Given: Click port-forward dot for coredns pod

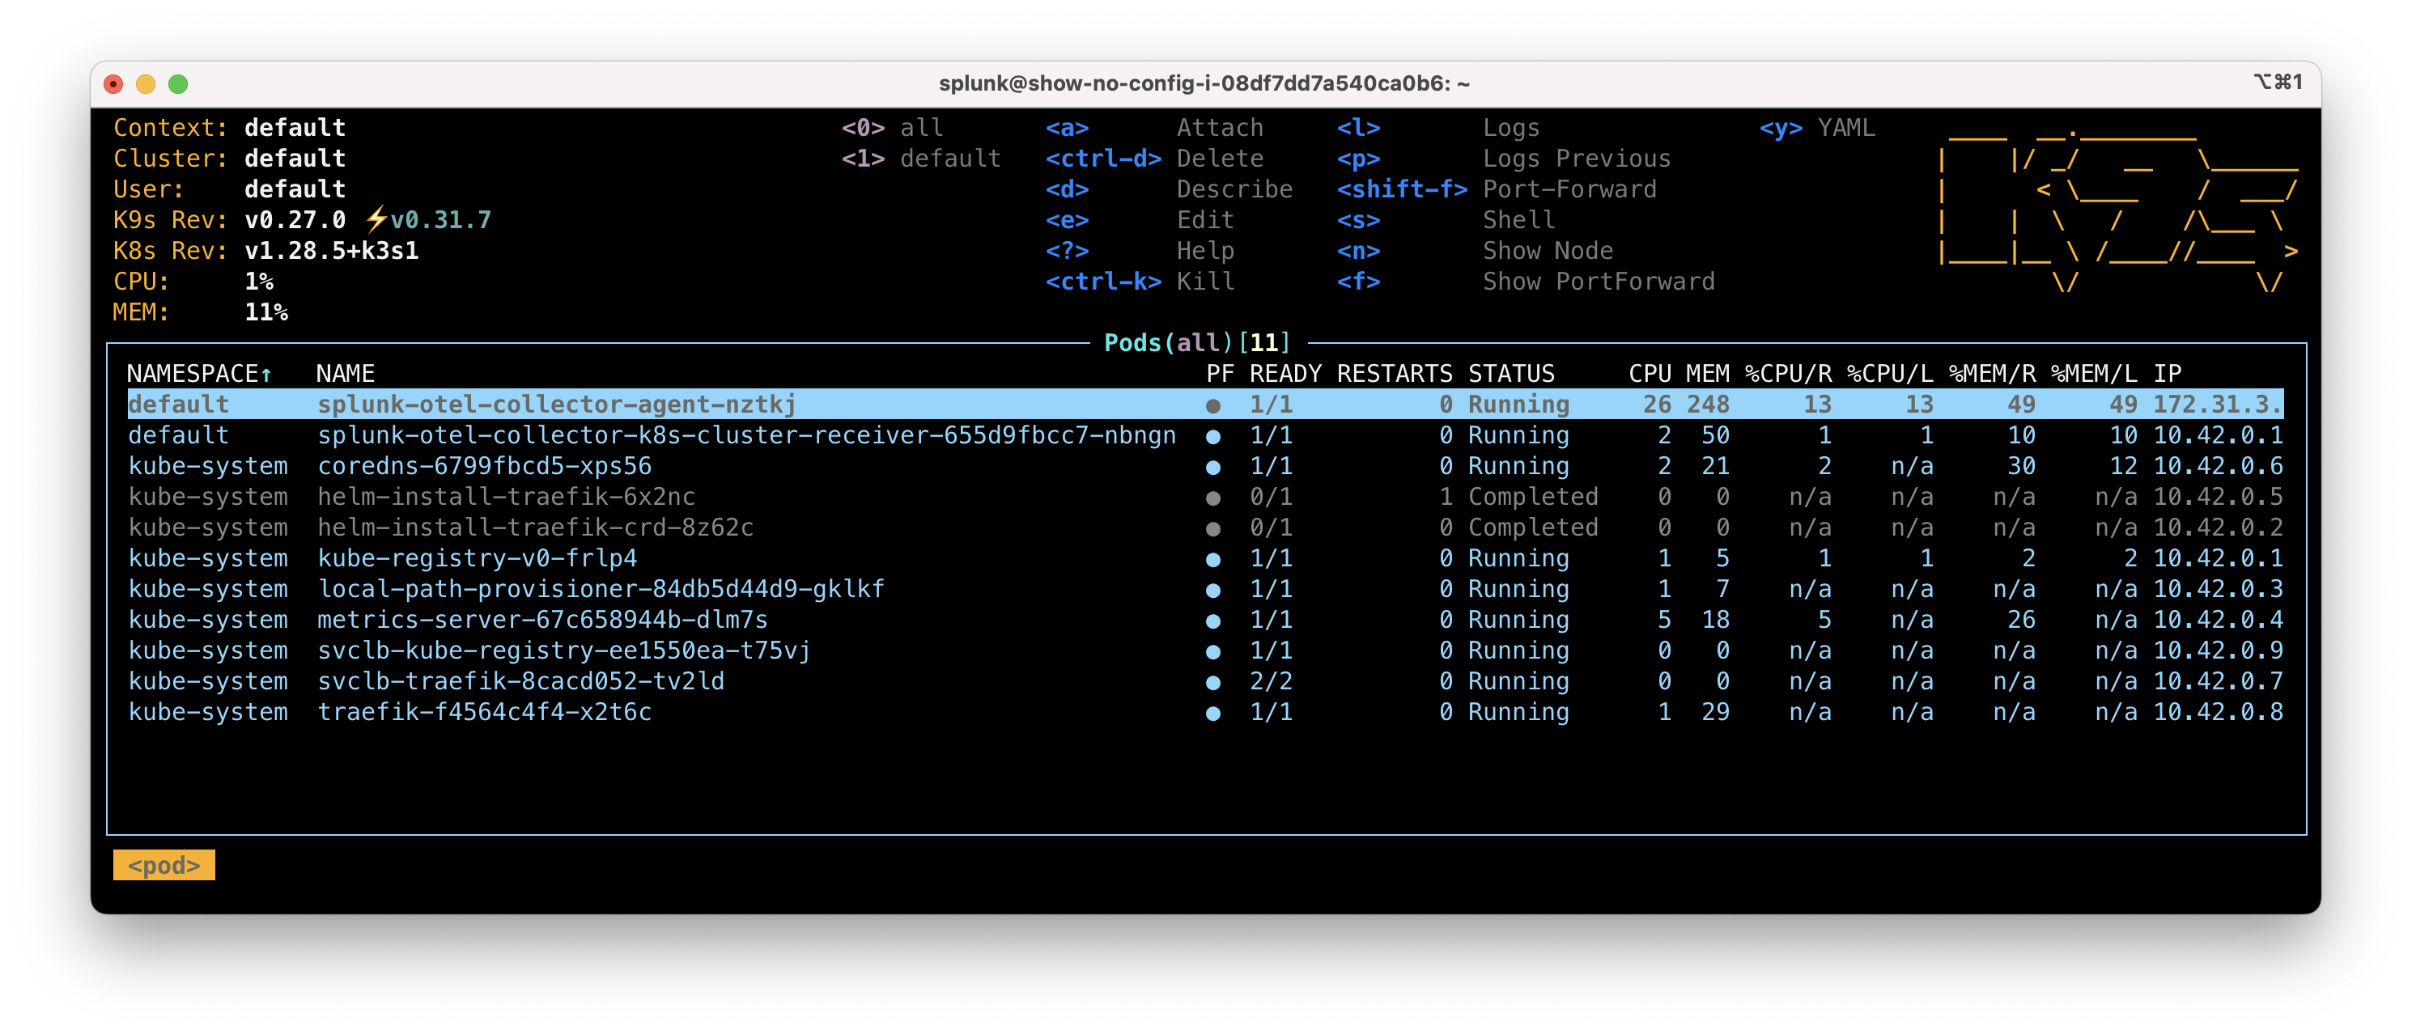Looking at the screenshot, I should click(1212, 467).
